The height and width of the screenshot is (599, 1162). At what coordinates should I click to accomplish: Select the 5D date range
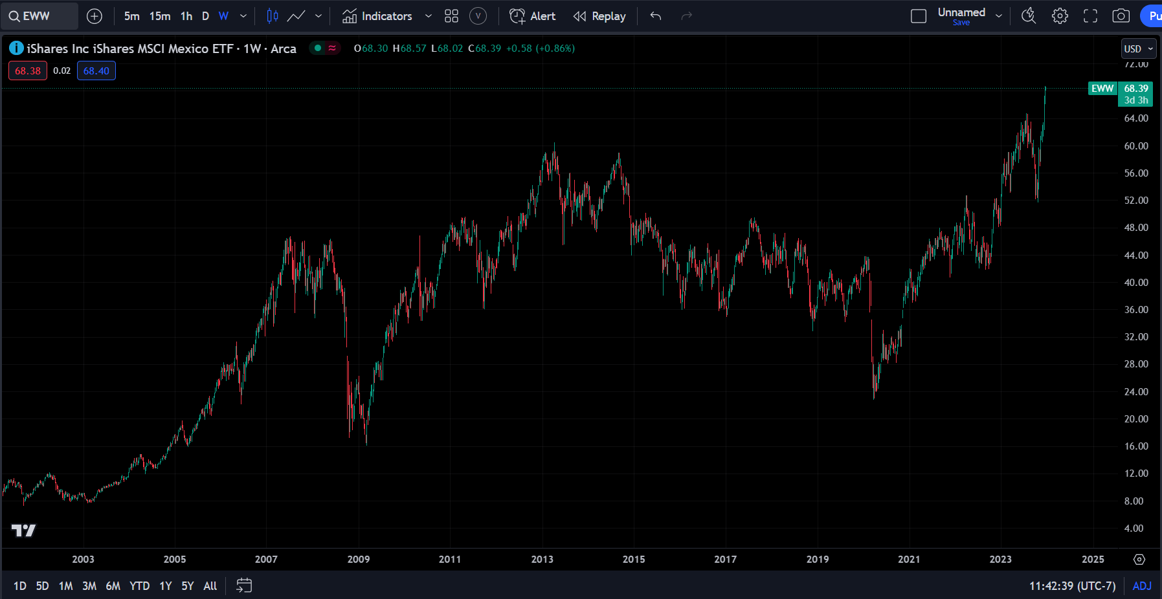tap(42, 586)
